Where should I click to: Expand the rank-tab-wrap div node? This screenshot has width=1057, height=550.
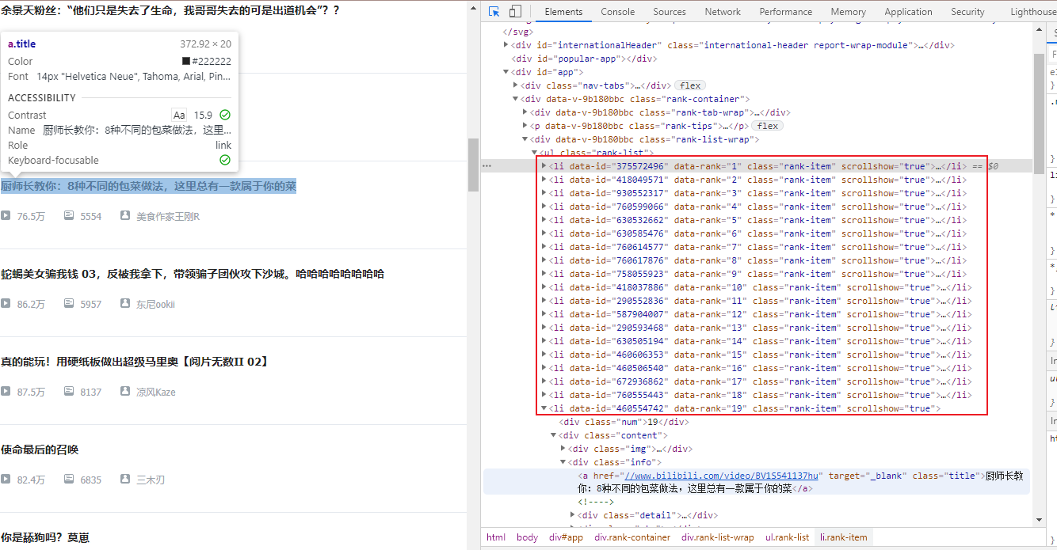(525, 112)
